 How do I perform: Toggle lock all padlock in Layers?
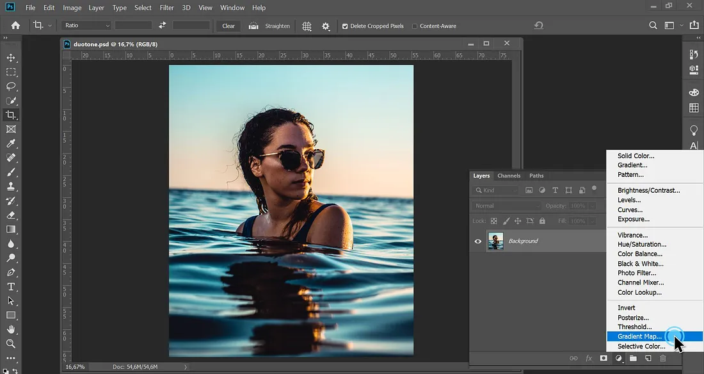(542, 221)
